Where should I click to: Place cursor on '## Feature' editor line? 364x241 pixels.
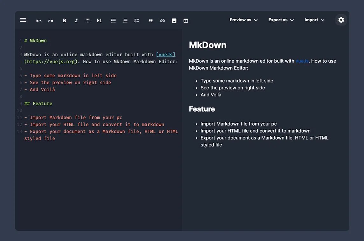pyautogui.click(x=38, y=103)
